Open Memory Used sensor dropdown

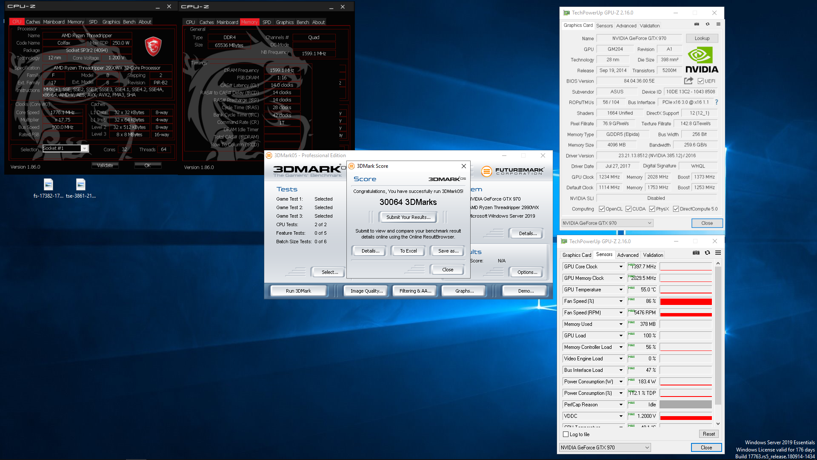coord(621,324)
